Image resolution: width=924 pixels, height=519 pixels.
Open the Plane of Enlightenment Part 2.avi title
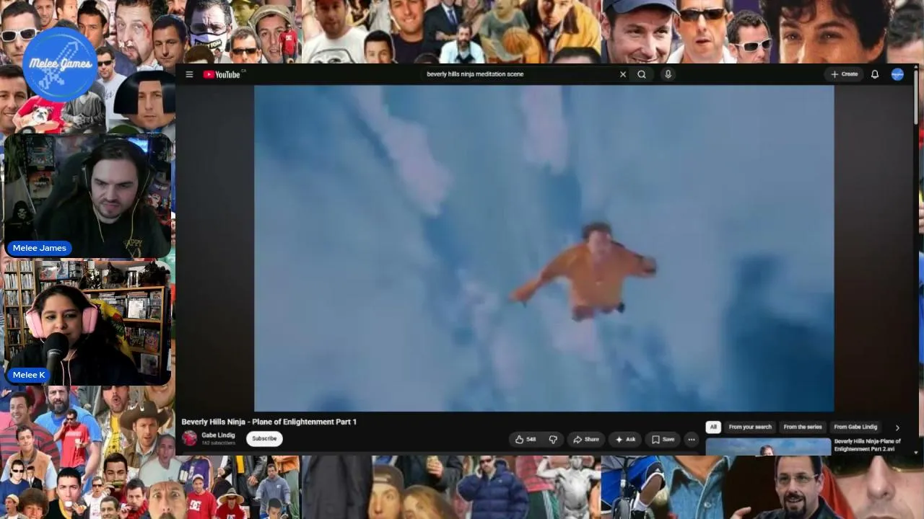[868, 445]
